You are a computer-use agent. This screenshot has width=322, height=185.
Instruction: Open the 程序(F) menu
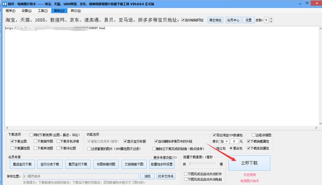10,11
